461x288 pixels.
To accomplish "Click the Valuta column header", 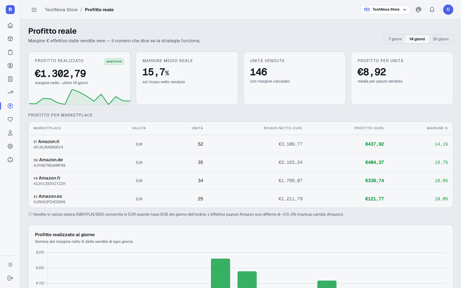I will 139,128.
